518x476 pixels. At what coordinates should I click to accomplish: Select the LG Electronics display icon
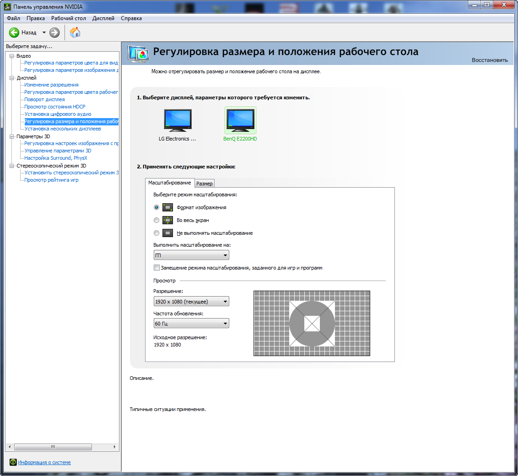click(178, 121)
